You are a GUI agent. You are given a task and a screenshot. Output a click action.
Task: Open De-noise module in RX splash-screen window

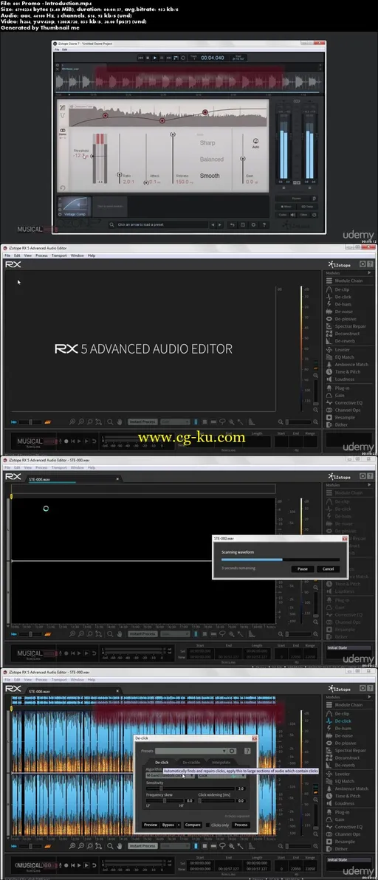tap(344, 311)
